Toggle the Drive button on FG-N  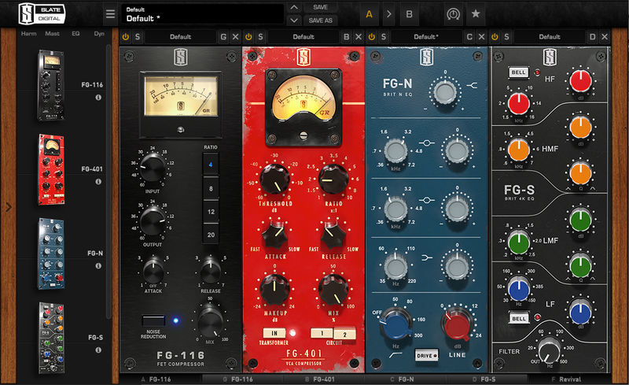[x=427, y=355]
